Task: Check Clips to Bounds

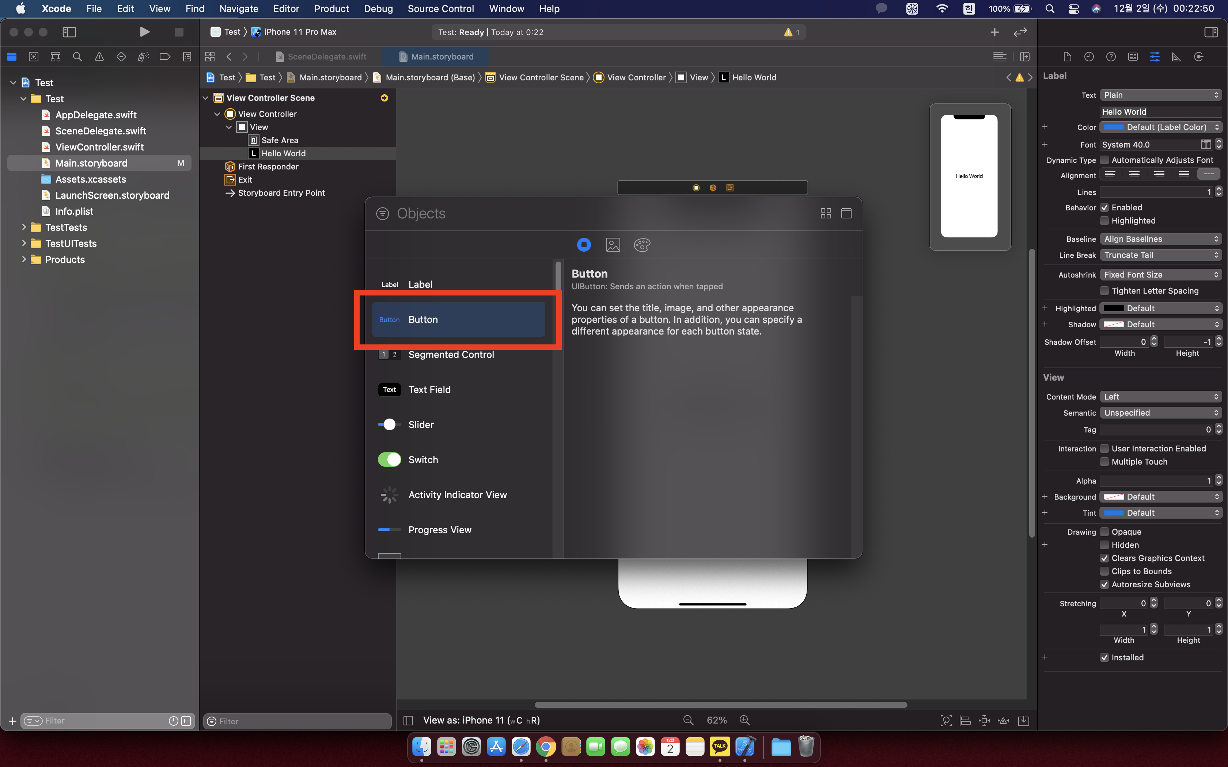Action: (1104, 571)
